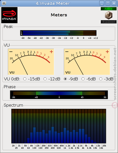Pick the -3dB VU radio button
Image resolution: width=118 pixels, height=153 pixels.
(x=101, y=79)
